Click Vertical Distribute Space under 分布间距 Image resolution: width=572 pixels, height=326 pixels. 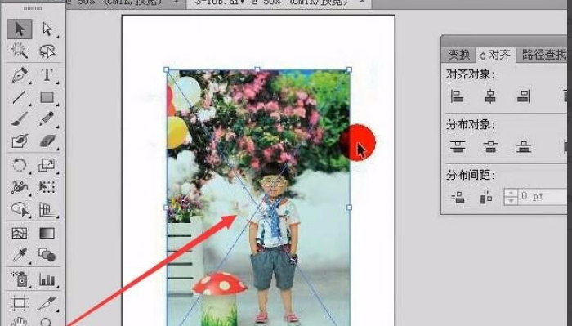458,197
